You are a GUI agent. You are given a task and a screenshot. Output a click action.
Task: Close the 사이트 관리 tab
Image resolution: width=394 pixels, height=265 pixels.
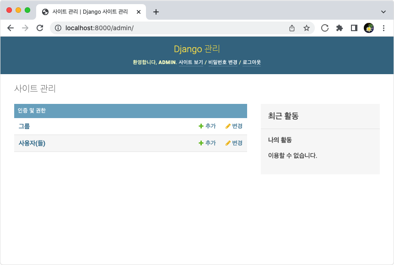[139, 12]
